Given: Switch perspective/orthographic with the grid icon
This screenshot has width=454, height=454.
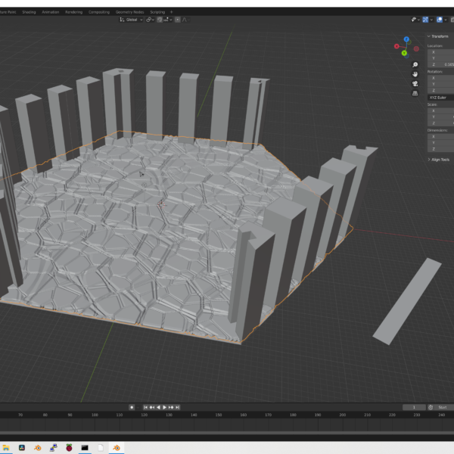Looking at the screenshot, I should point(415,94).
